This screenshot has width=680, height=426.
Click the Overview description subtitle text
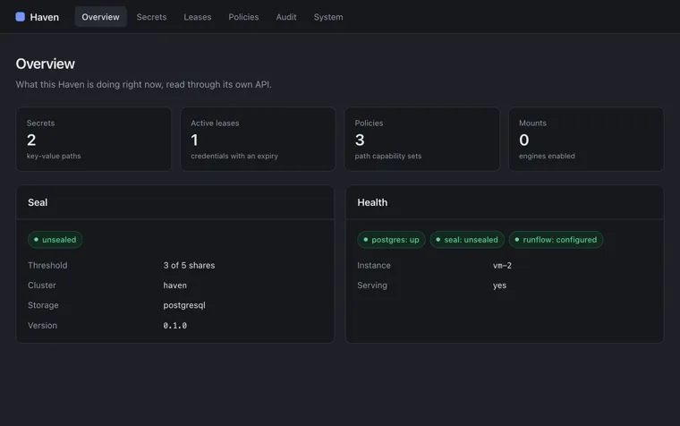[143, 85]
